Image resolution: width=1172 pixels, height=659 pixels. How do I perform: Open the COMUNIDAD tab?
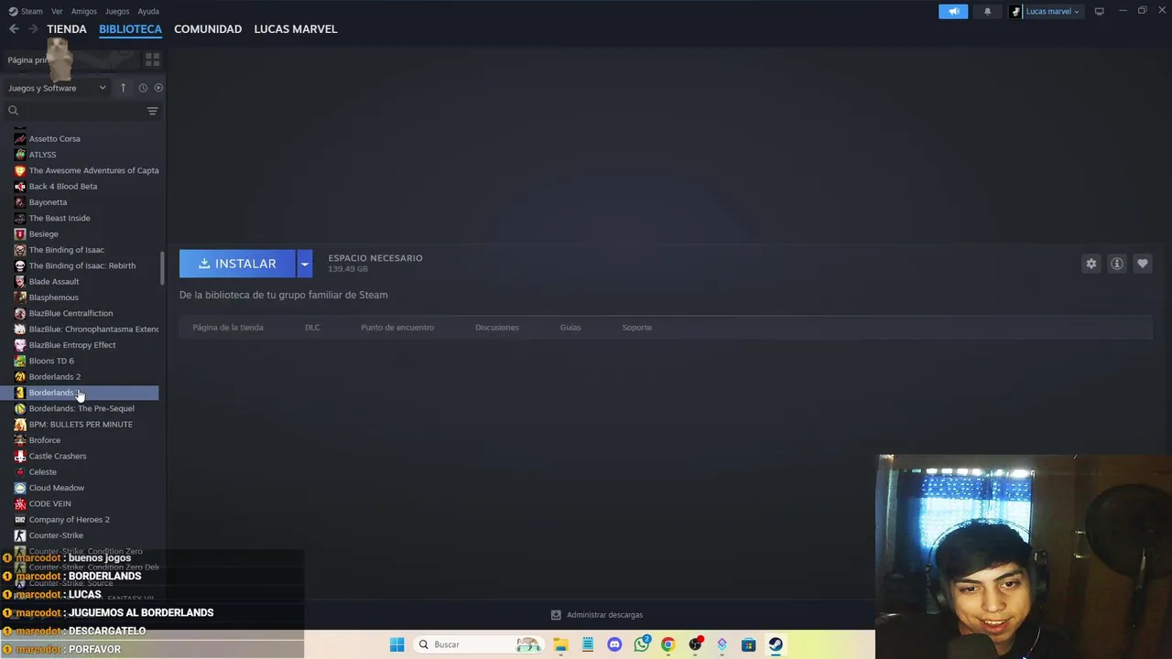(208, 29)
